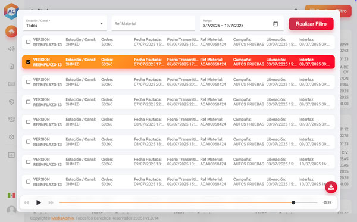Check the row pautada 08/07/2025 18
Viewport: 357px width, 222px height.
[x=28, y=142]
